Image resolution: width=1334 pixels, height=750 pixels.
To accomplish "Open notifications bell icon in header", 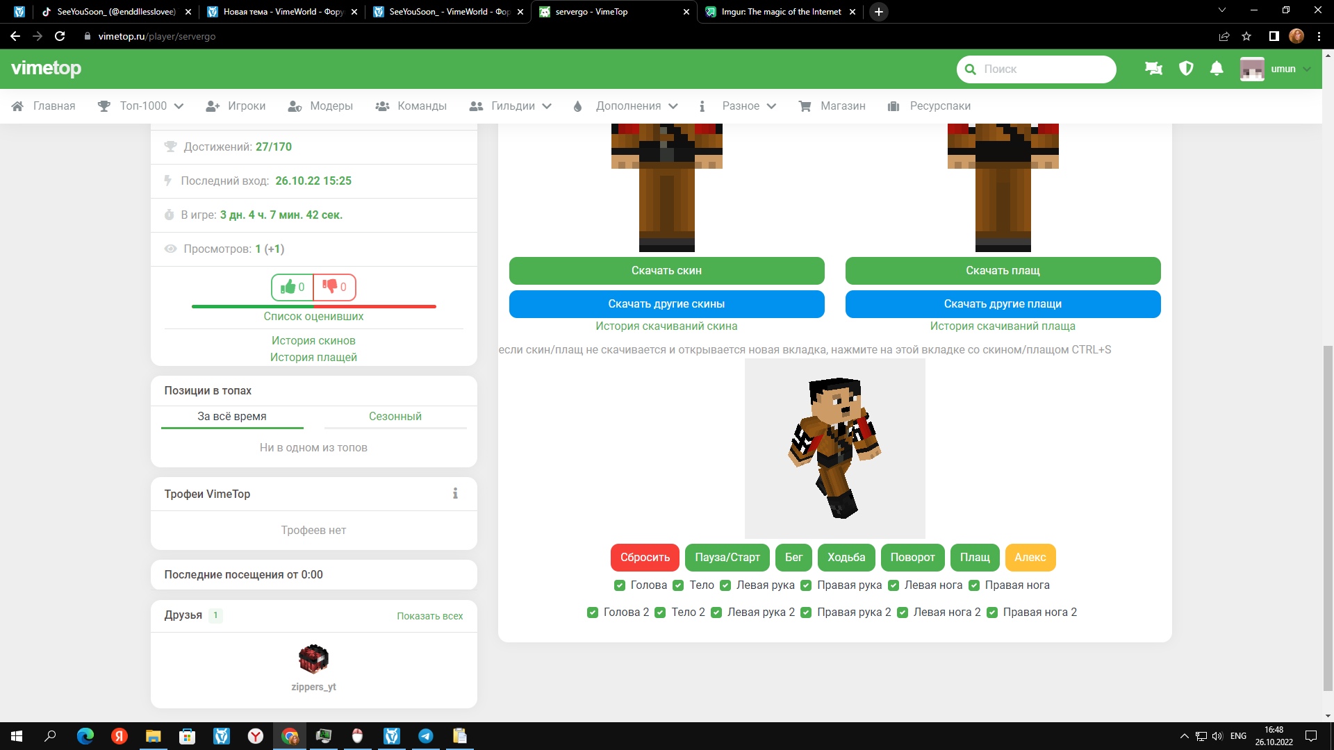I will 1217,69.
